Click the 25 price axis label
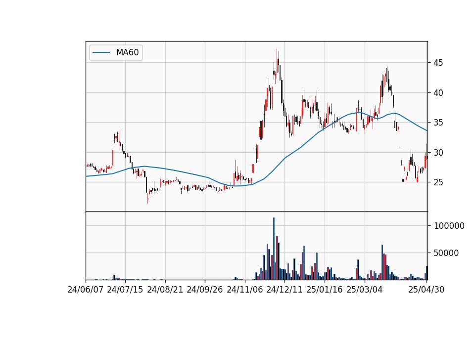Image resolution: width=475 pixels, height=341 pixels. tap(438, 182)
